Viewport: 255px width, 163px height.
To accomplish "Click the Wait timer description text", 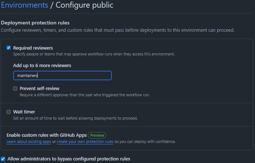I will pos(75,118).
